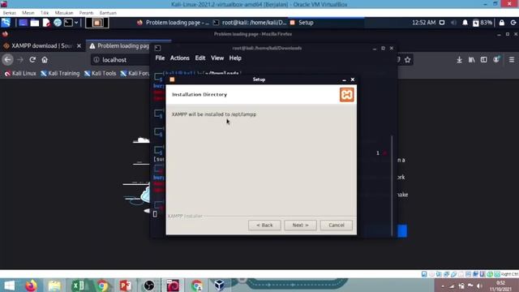519x292 pixels.
Task: Switch to root@kali terminal taskbar item
Action: [x=250, y=23]
